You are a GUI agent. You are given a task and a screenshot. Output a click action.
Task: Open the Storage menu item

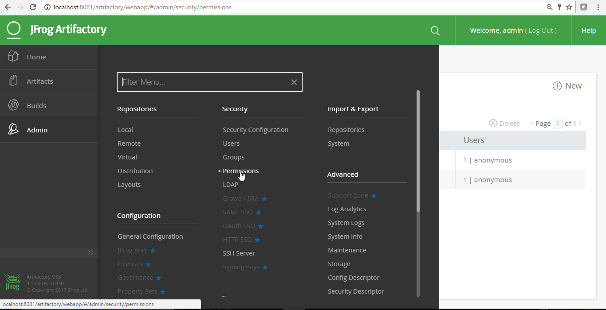coord(339,264)
